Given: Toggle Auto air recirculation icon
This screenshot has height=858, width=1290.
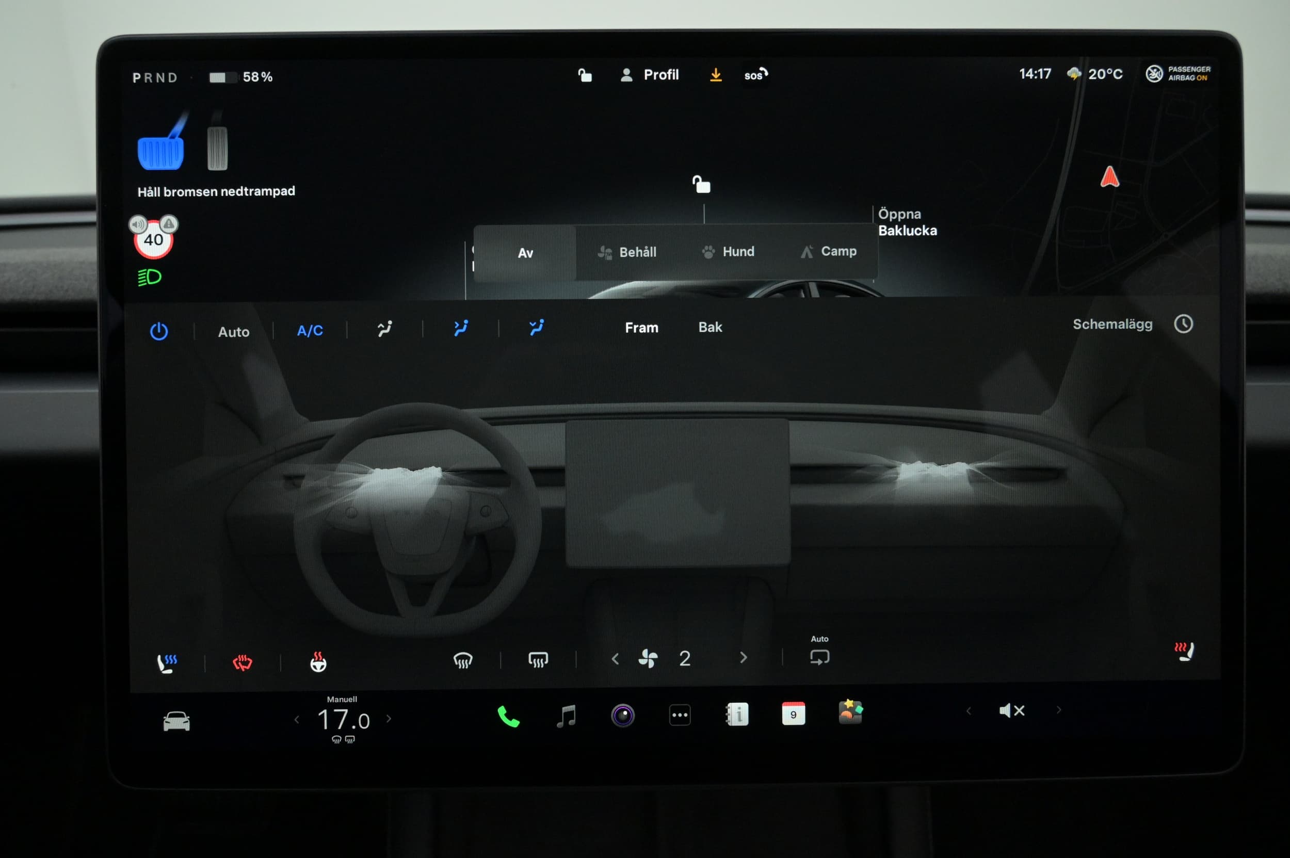Looking at the screenshot, I should (x=819, y=657).
